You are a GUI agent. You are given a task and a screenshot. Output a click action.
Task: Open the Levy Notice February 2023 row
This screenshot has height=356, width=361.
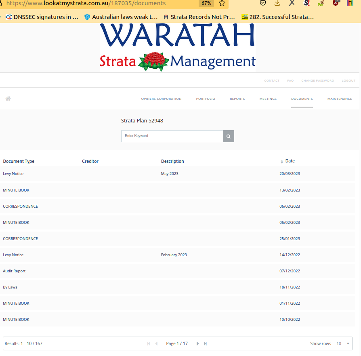pyautogui.click(x=178, y=255)
